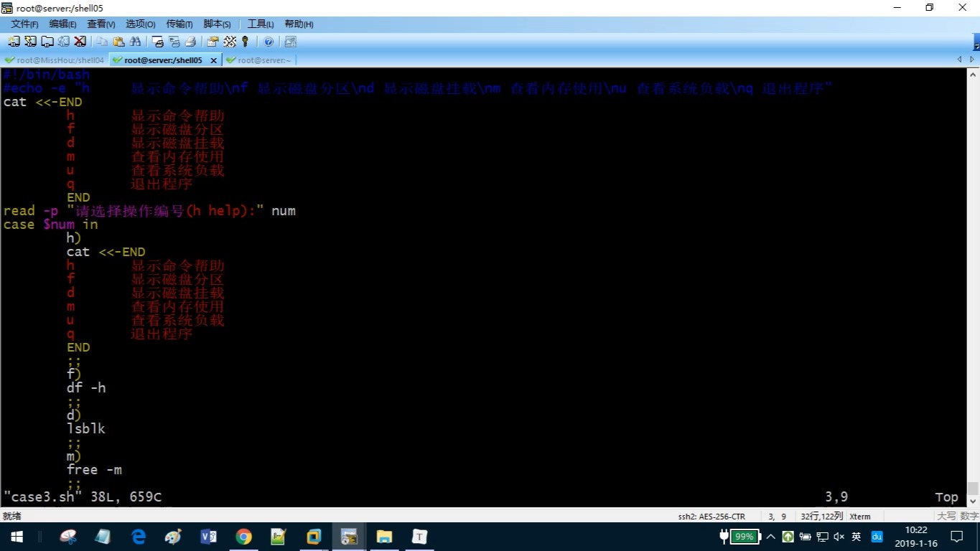Click the Print Selection toolbar icon
Screen dimensions: 980x551
(x=174, y=42)
